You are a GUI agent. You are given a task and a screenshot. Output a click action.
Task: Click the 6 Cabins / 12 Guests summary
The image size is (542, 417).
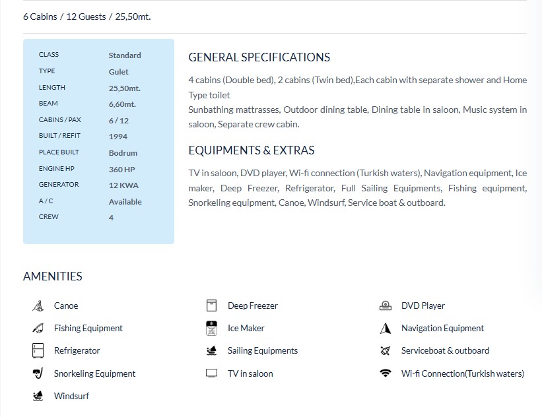pyautogui.click(x=86, y=16)
